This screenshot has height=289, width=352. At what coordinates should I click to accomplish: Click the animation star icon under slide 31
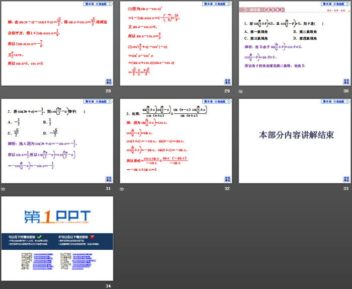pos(3,189)
